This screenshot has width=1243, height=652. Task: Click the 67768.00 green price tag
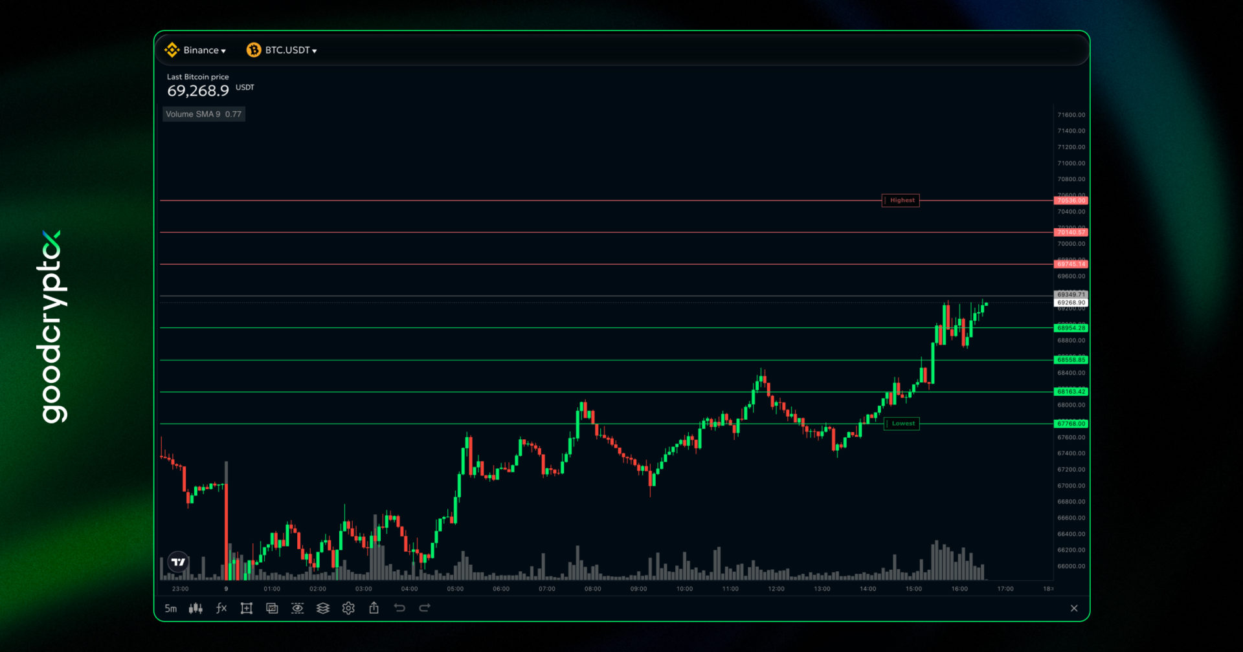(x=1071, y=424)
